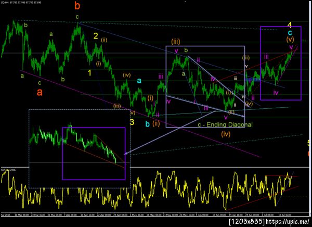
Task: Click the '12 Jun 08:00' time axis label
Action: click(x=219, y=215)
